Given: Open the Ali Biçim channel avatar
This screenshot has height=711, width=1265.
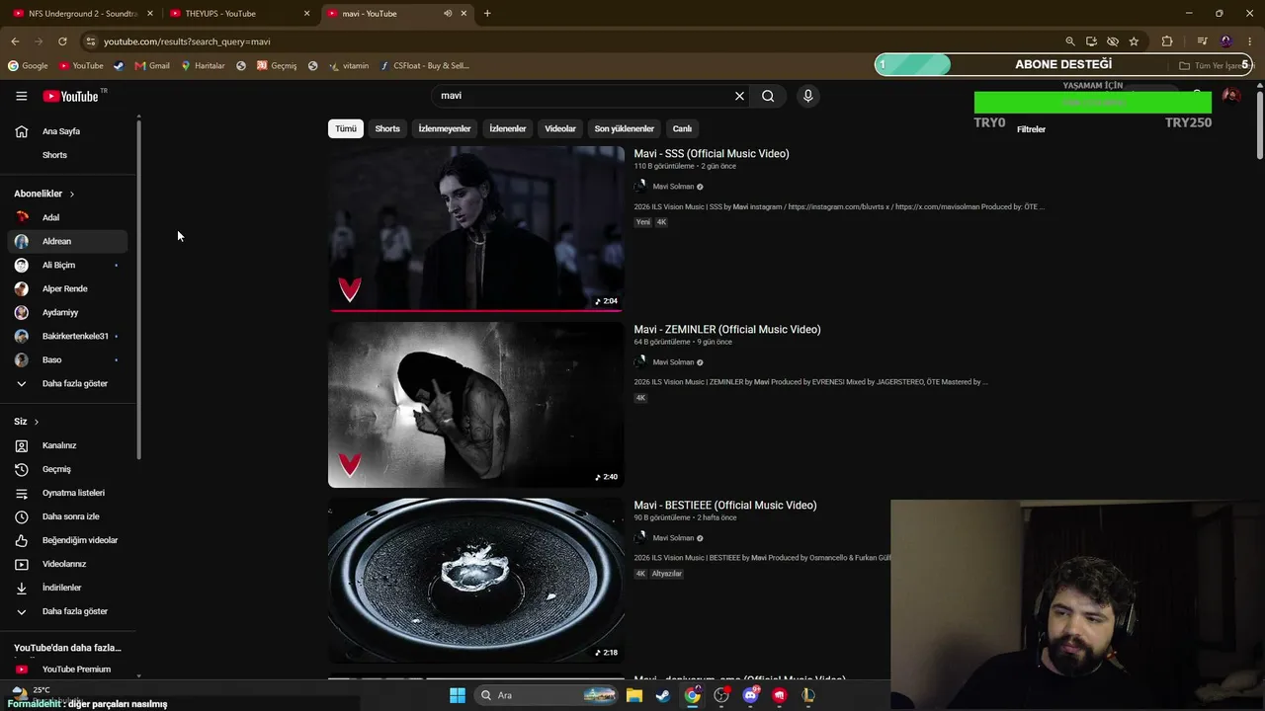Looking at the screenshot, I should 22,265.
